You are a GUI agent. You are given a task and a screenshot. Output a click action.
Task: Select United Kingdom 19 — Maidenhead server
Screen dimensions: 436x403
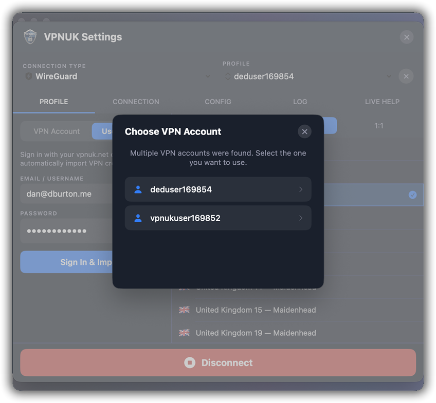tap(298, 333)
